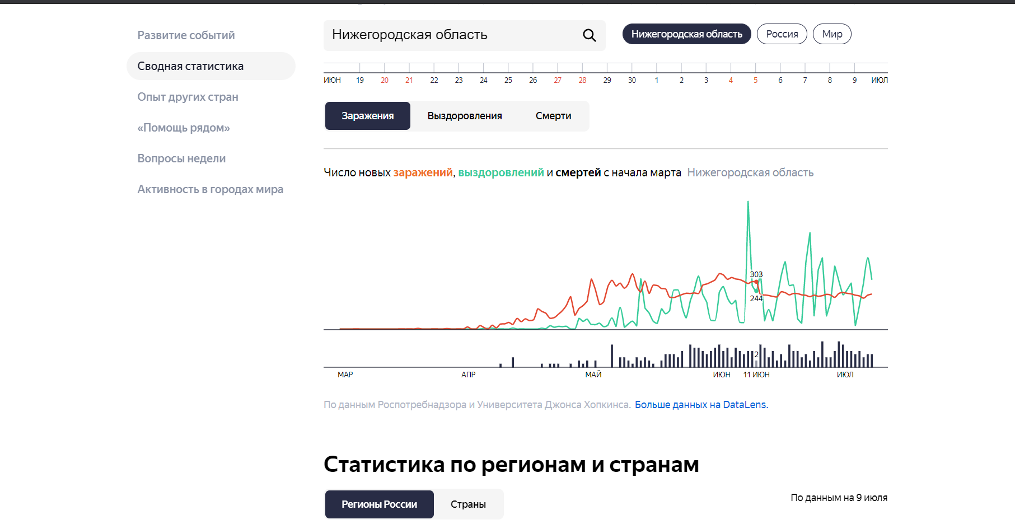
Task: Open «Сводная статистика» in the sidebar
Action: 190,65
